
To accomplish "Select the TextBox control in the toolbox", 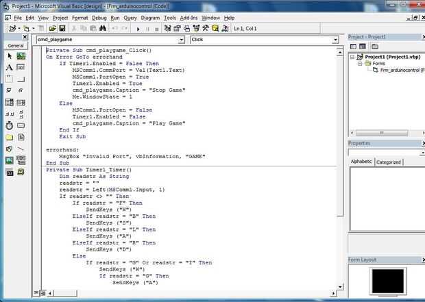I will tap(21, 67).
